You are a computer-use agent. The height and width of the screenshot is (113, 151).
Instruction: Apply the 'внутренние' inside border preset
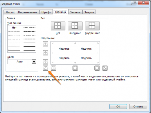pyautogui.click(x=92, y=26)
